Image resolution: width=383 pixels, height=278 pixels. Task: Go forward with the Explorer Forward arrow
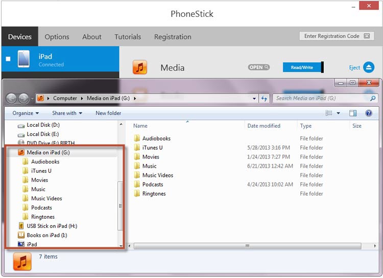click(23, 99)
